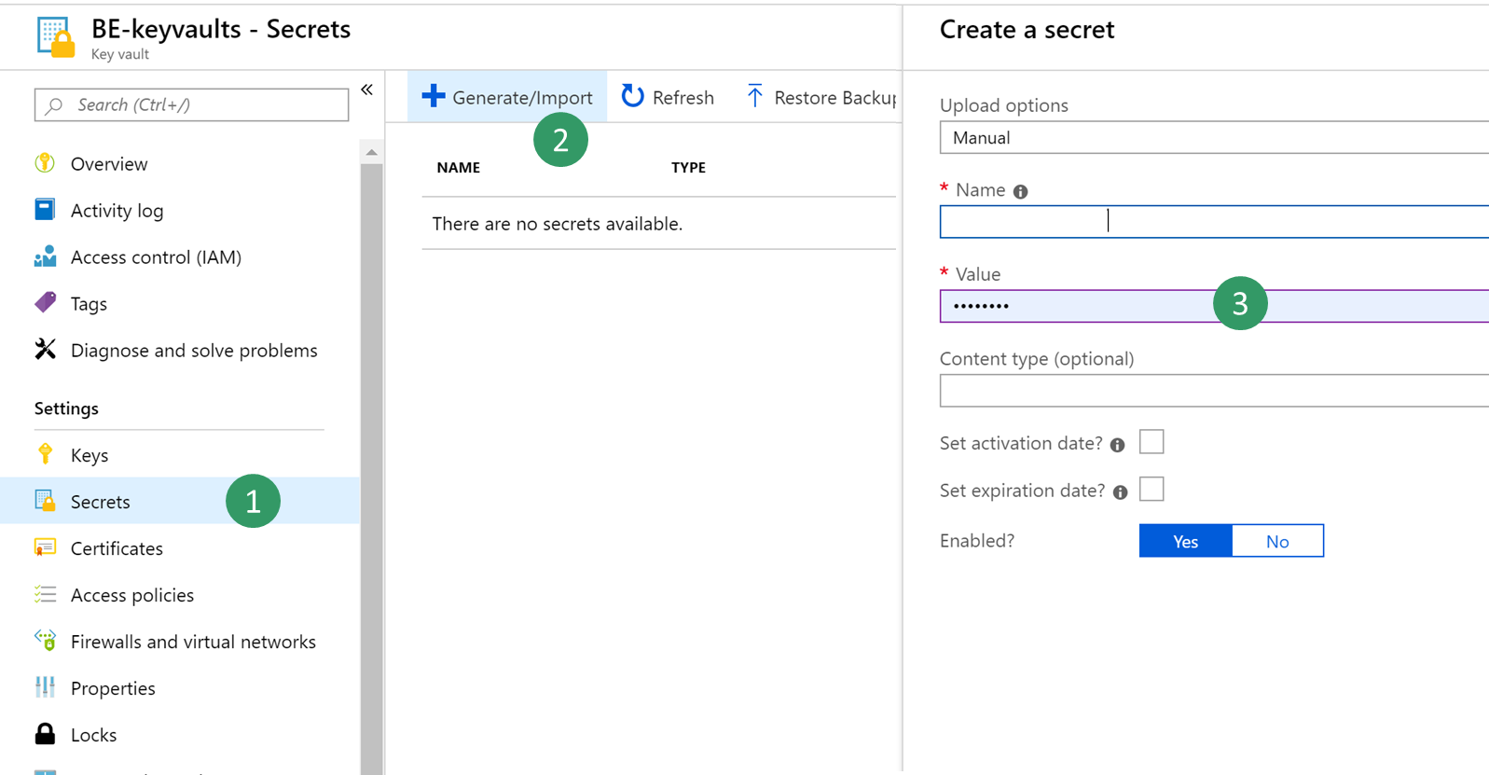The width and height of the screenshot is (1489, 775).
Task: Click the Firewalls and virtual networks icon
Action: click(45, 641)
